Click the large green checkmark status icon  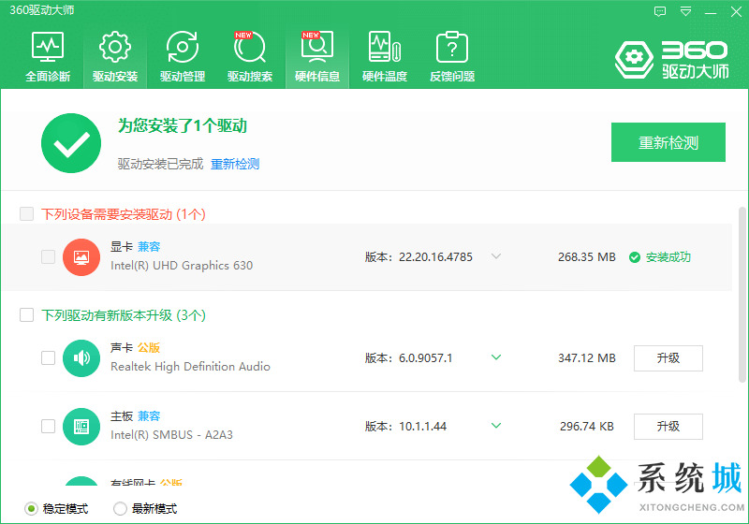pos(71,143)
